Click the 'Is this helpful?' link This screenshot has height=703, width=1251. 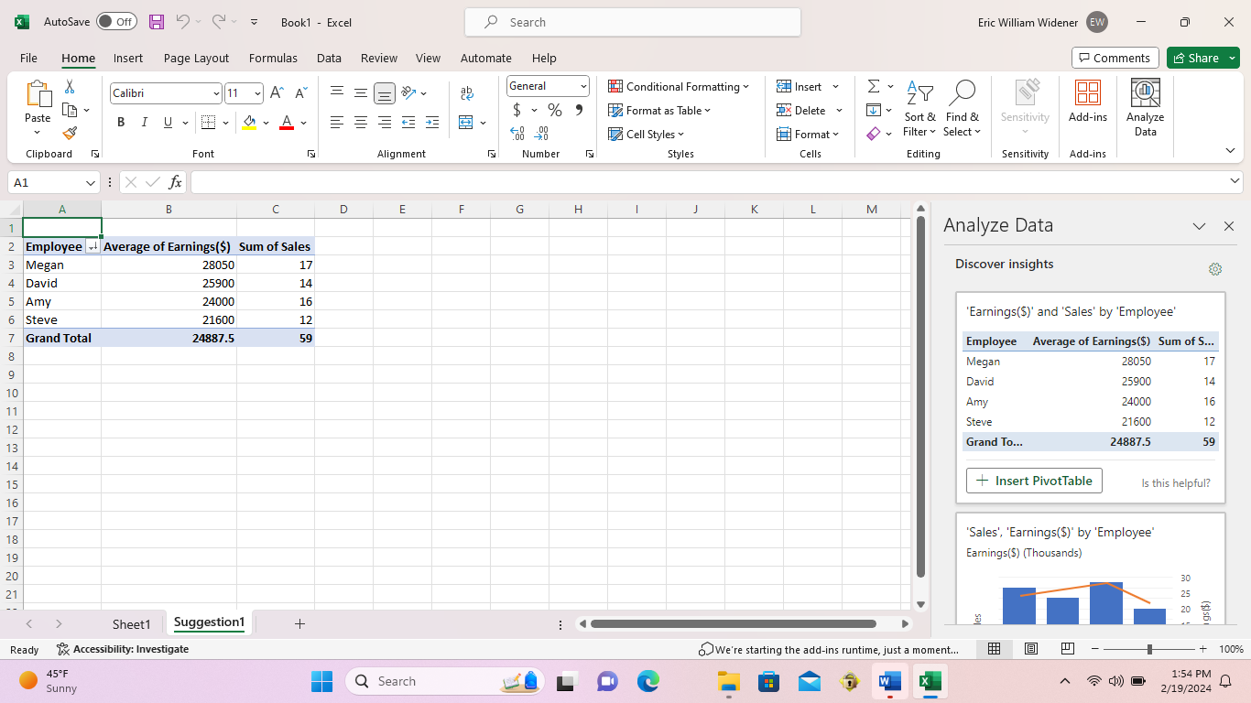point(1175,482)
